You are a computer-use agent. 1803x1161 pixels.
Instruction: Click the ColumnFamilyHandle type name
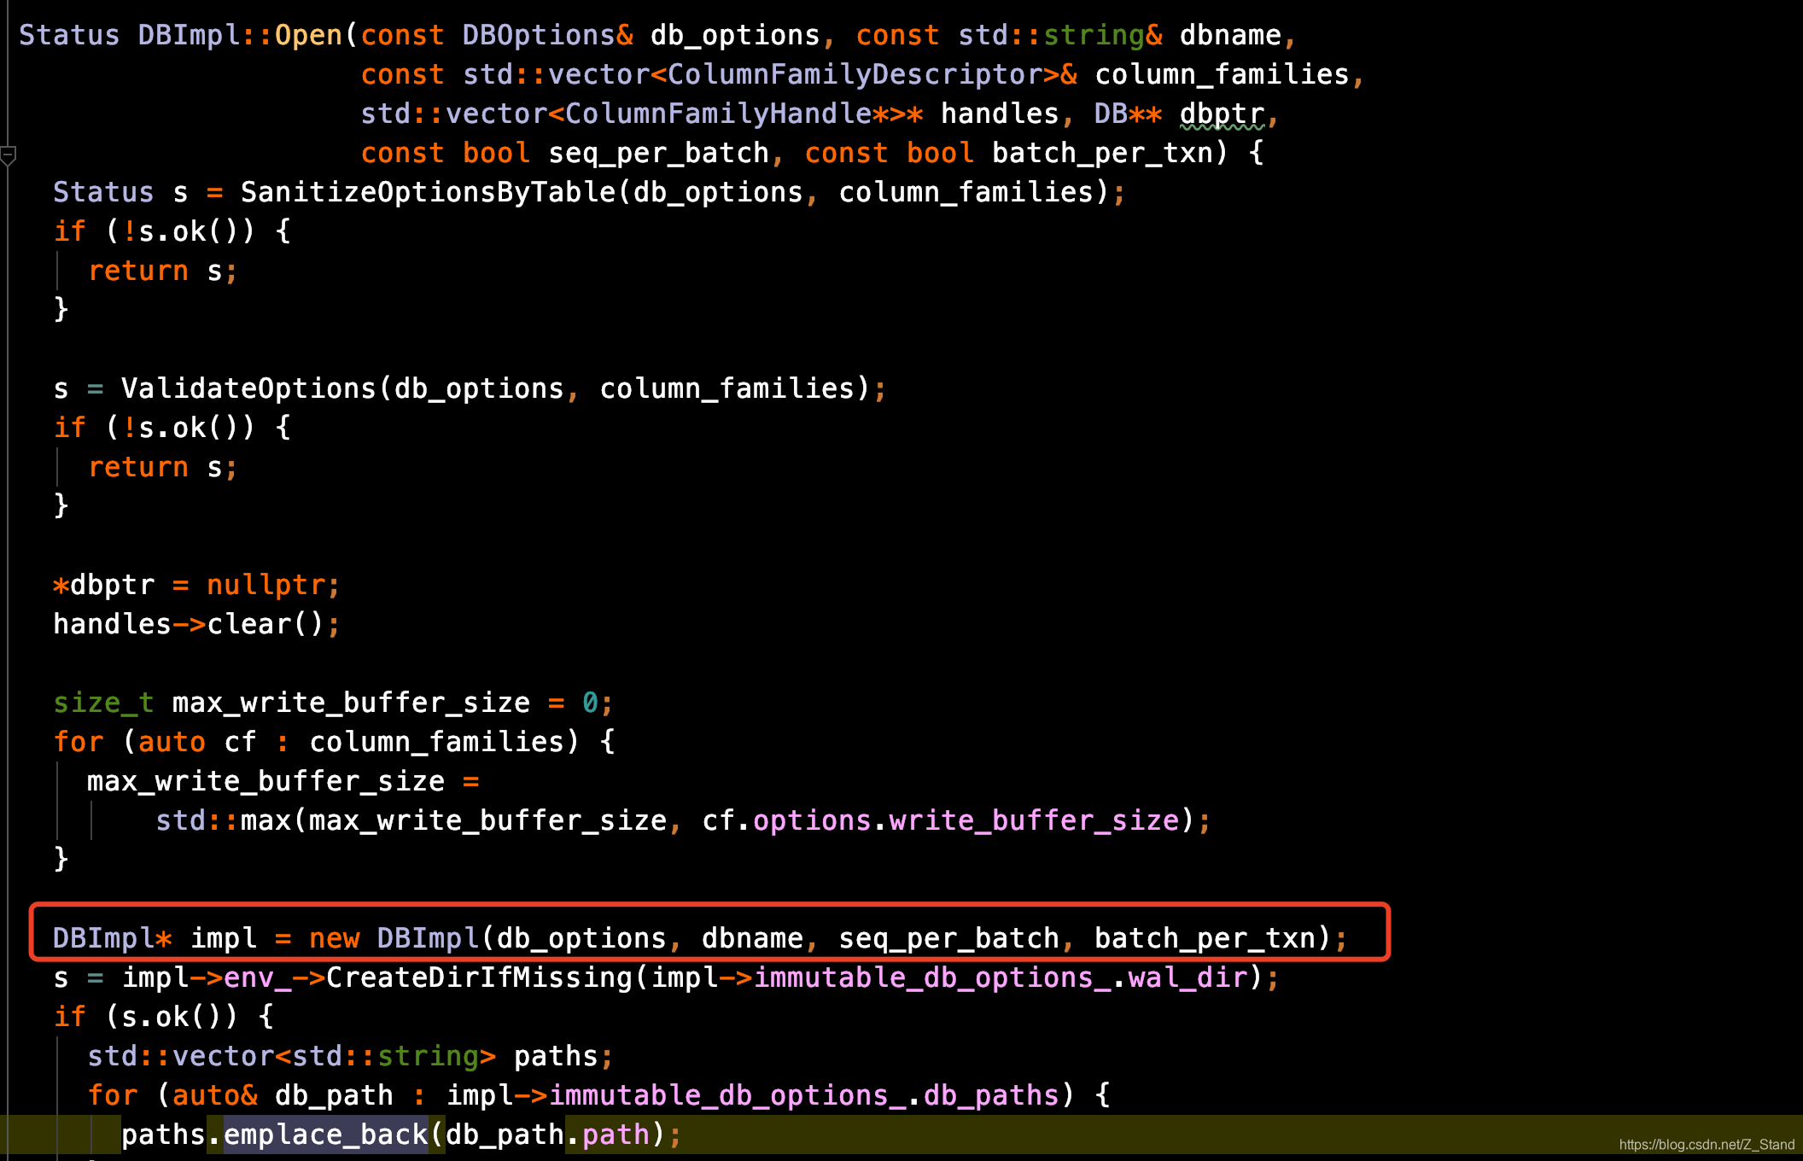[x=717, y=114]
